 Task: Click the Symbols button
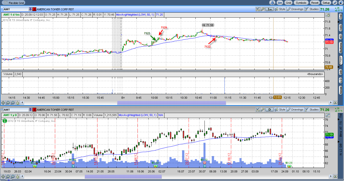tap(301, 3)
